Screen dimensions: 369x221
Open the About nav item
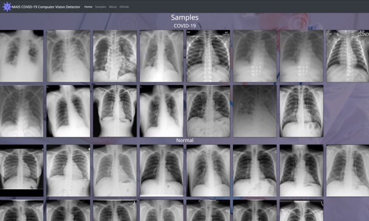tap(113, 7)
